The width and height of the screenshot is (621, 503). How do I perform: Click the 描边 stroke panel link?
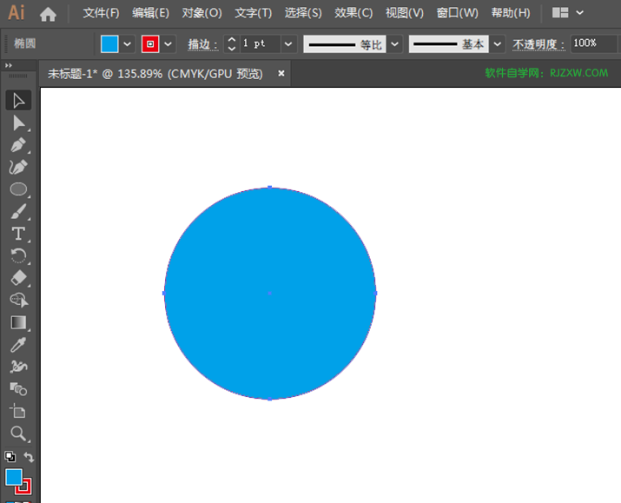pos(202,44)
